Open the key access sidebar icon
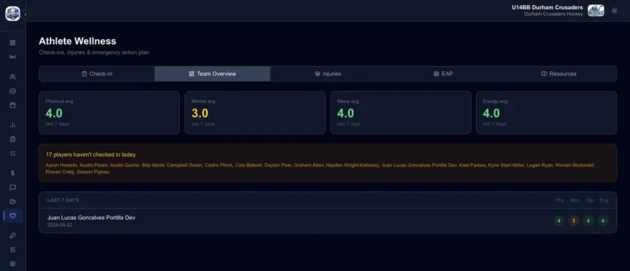630x271 pixels. (x=13, y=235)
